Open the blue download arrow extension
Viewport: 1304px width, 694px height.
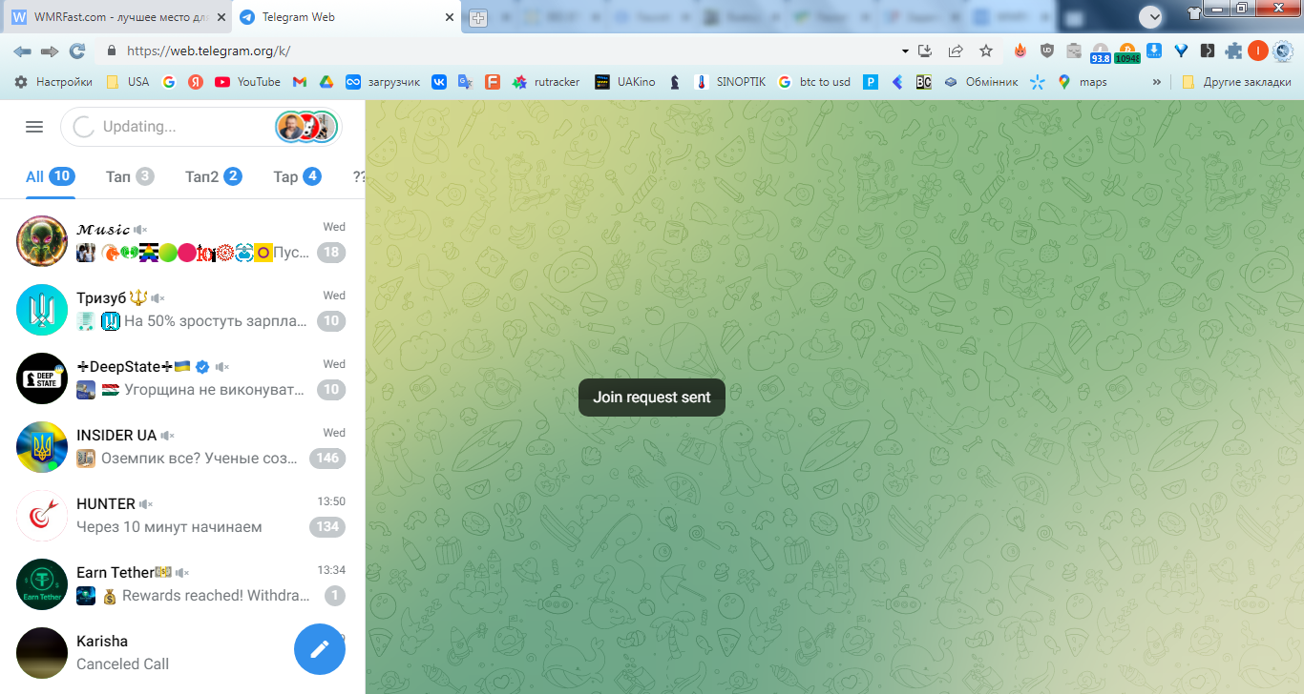[1154, 51]
